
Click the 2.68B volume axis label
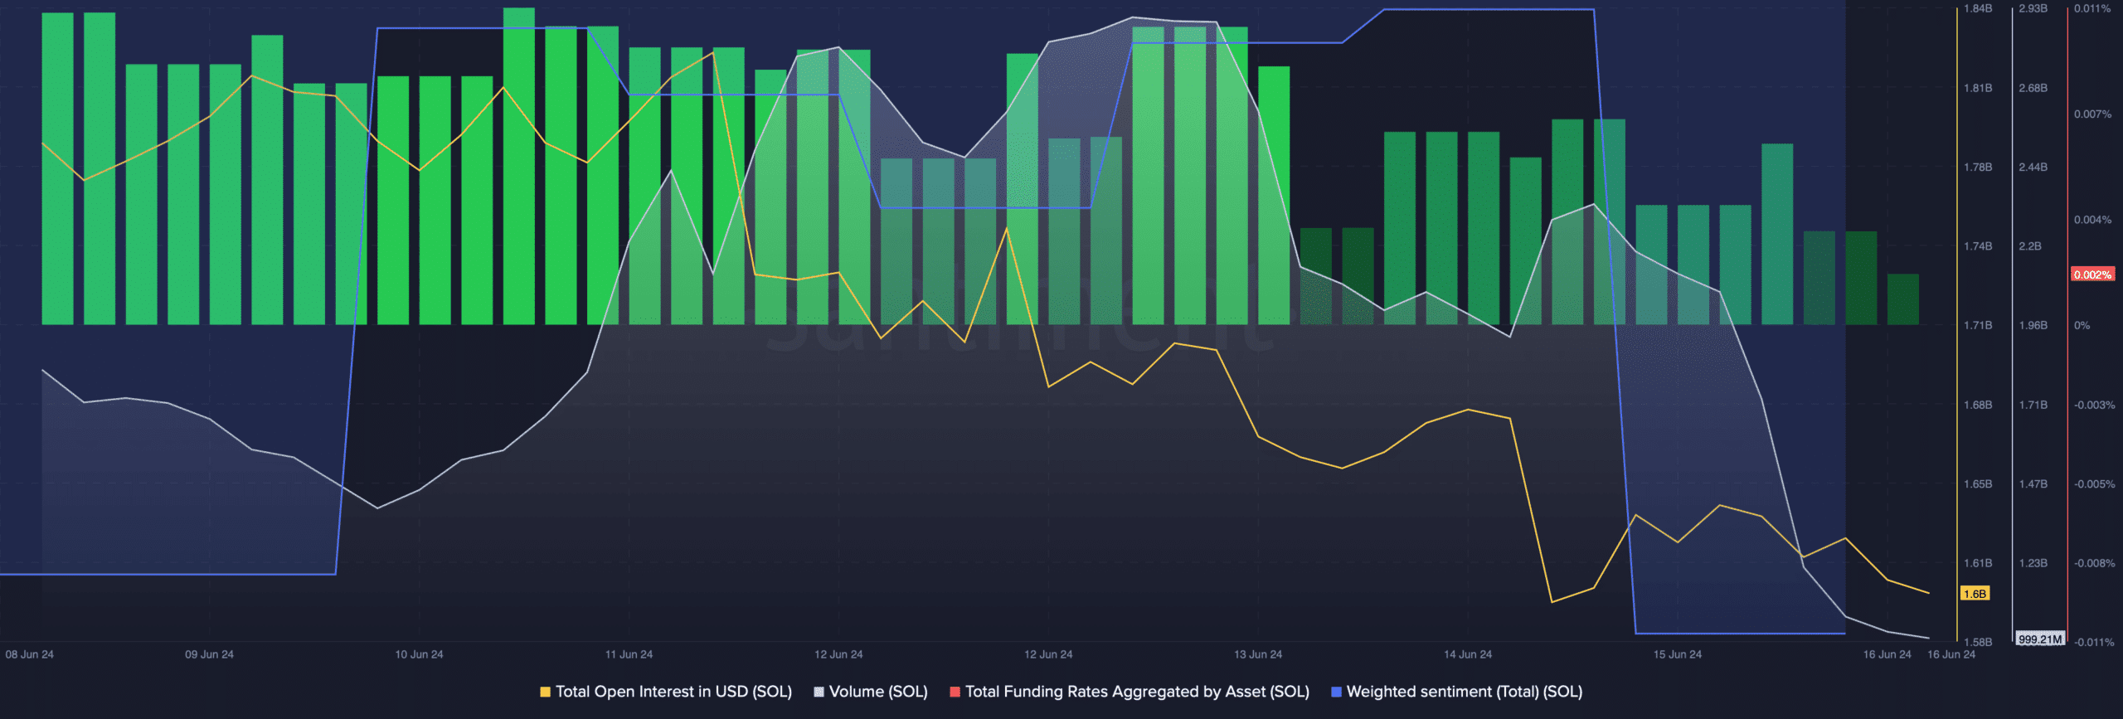(x=2033, y=88)
